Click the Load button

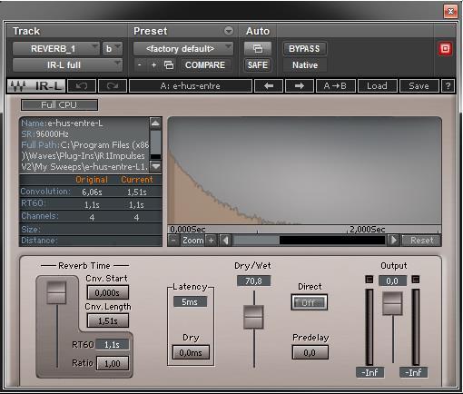coord(377,86)
